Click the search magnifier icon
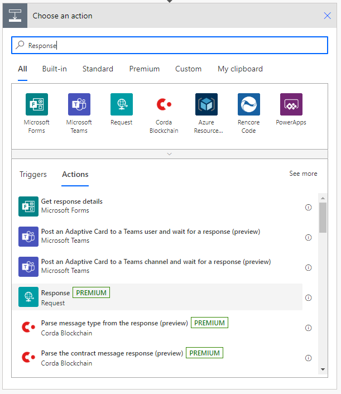 pos(20,45)
